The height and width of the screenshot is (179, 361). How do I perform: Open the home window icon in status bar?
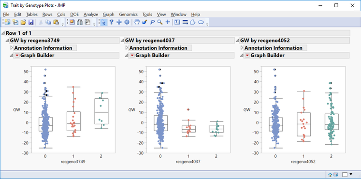coord(330,174)
